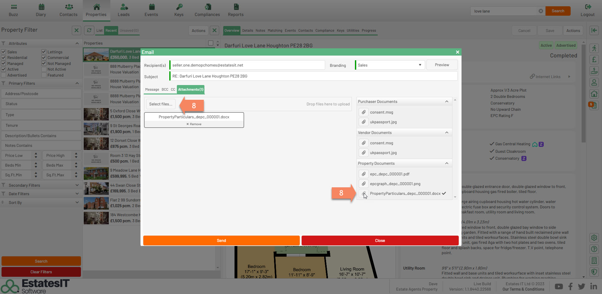
Task: Check the Featured filter checkbox
Action: point(44,75)
